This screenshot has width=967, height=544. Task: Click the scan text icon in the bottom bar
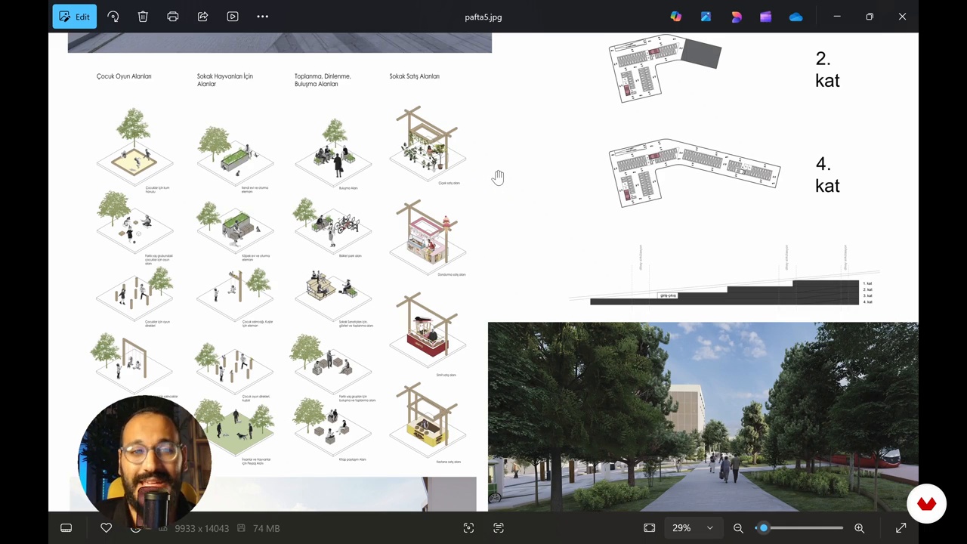click(499, 528)
